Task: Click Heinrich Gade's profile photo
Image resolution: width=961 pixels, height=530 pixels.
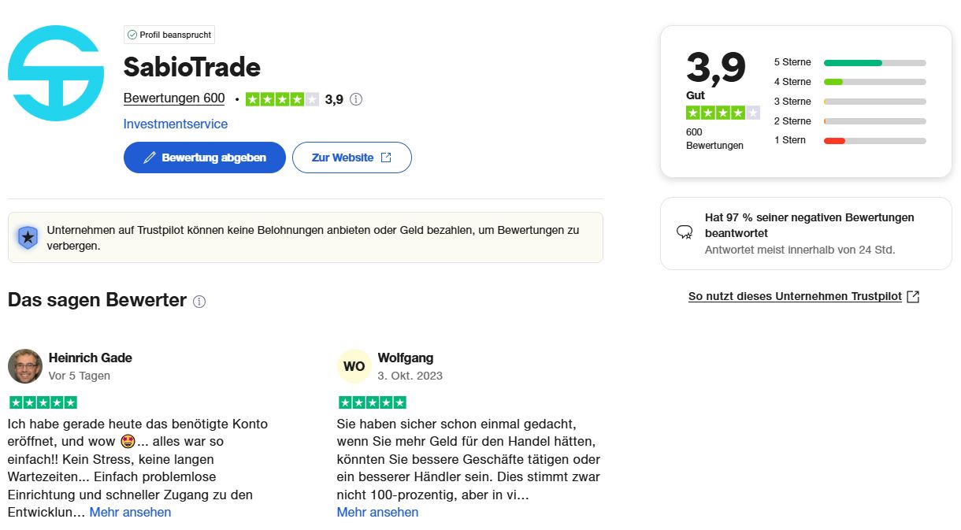Action: point(25,366)
